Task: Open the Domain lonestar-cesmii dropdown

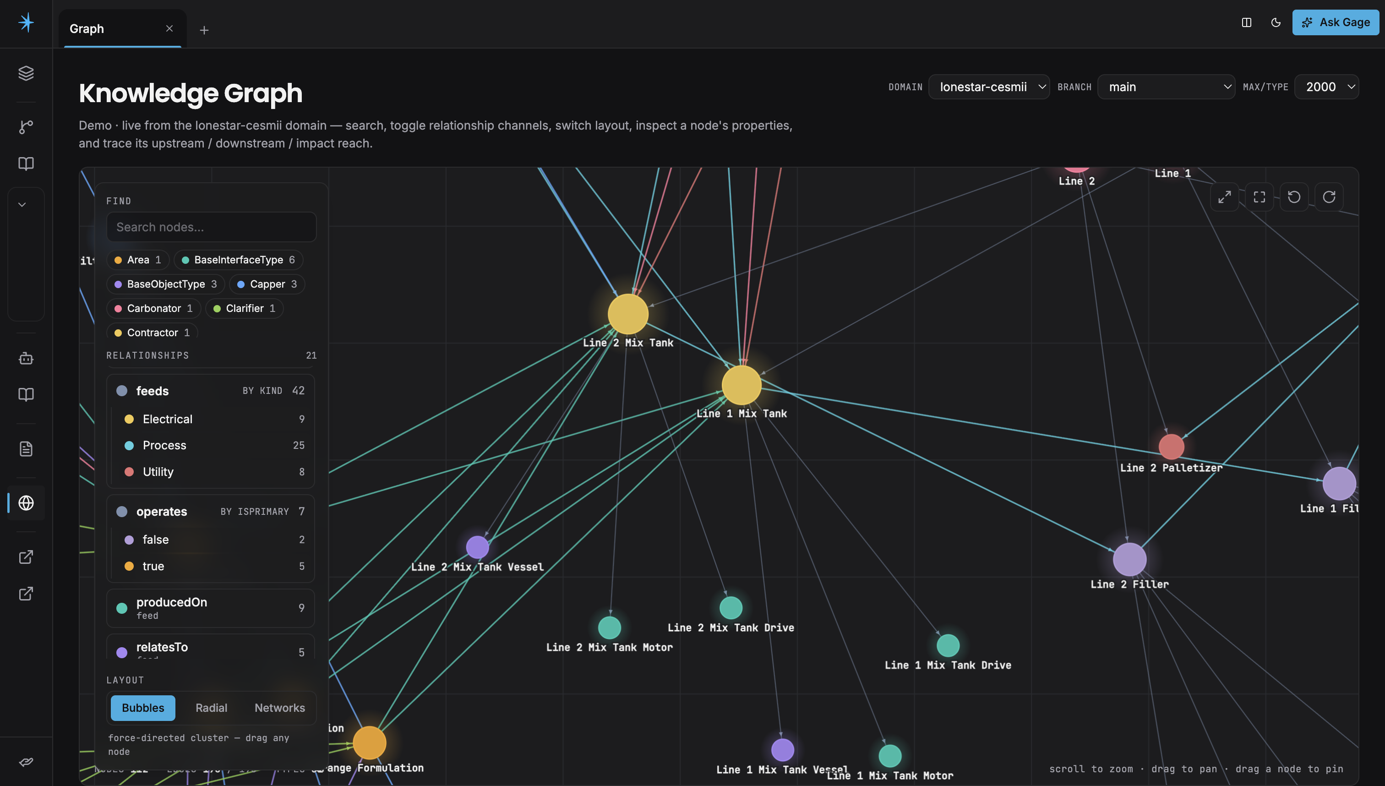Action: coord(989,87)
